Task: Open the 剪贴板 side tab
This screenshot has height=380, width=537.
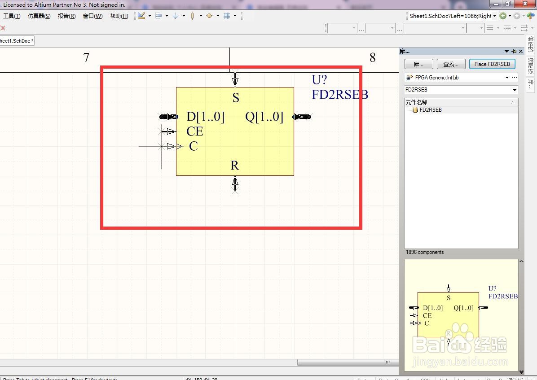Action: point(531,66)
